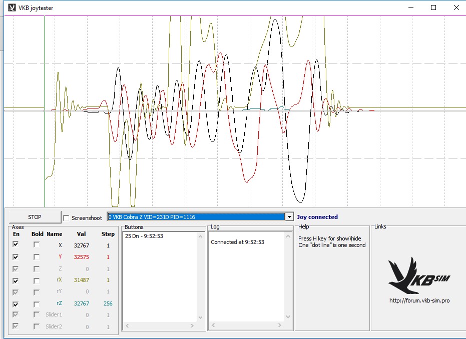466x339 pixels.
Task: Maximize the VKB joytester window
Action: 433,7
